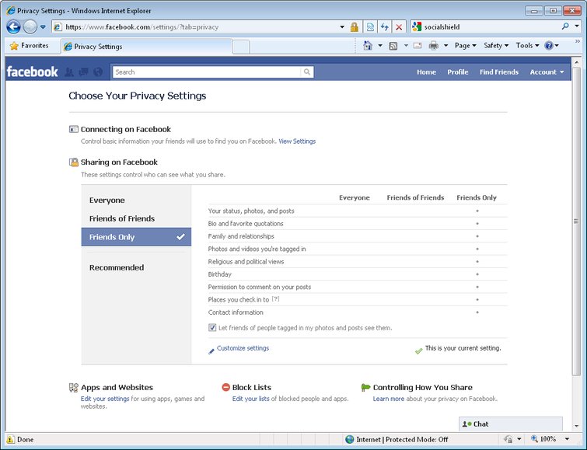Open the address bar URL dropdown
Image resolution: width=587 pixels, height=450 pixels.
(342, 27)
